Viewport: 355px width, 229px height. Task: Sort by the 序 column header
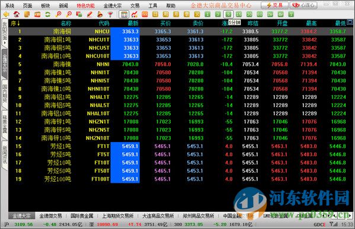pyautogui.click(x=15, y=23)
